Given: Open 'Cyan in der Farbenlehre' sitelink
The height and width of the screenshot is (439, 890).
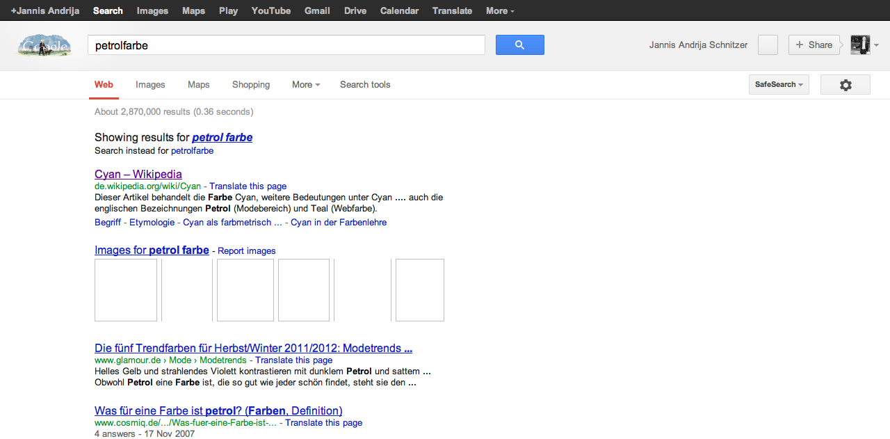Looking at the screenshot, I should coord(339,223).
